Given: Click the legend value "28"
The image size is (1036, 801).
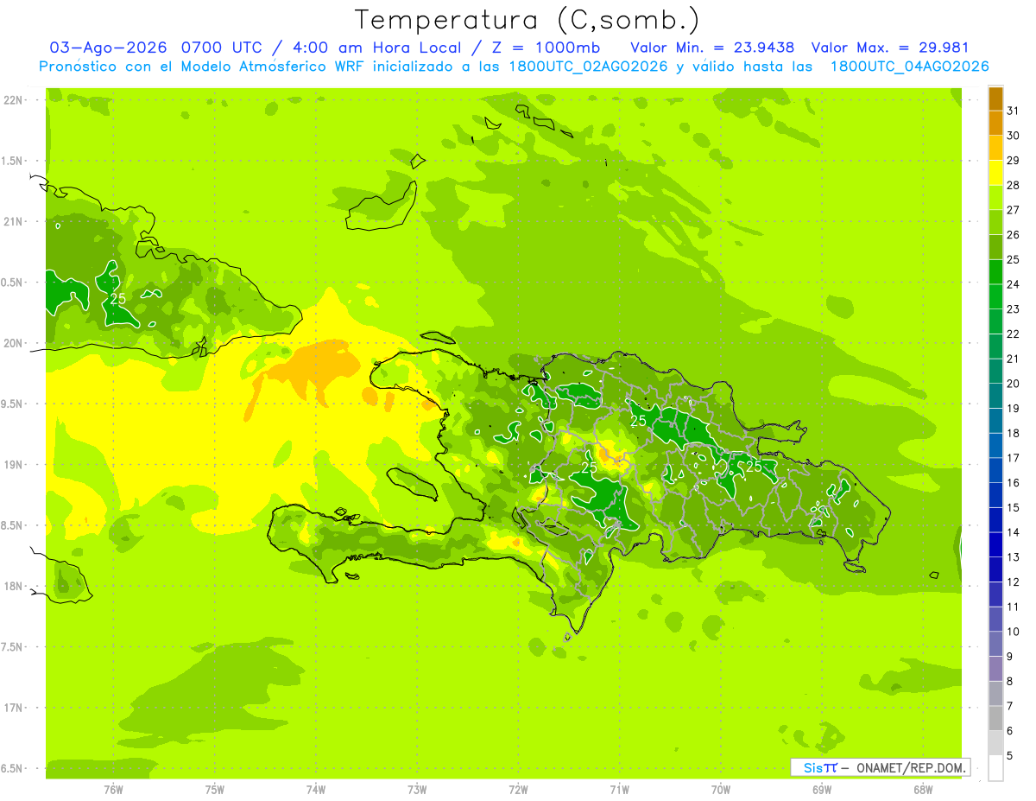Looking at the screenshot, I should (1013, 185).
